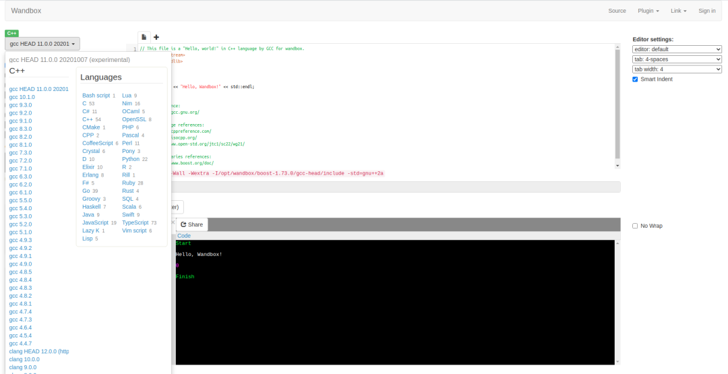Viewport: 728px width, 374px height.
Task: Click the green C++ language badge
Action: [11, 33]
